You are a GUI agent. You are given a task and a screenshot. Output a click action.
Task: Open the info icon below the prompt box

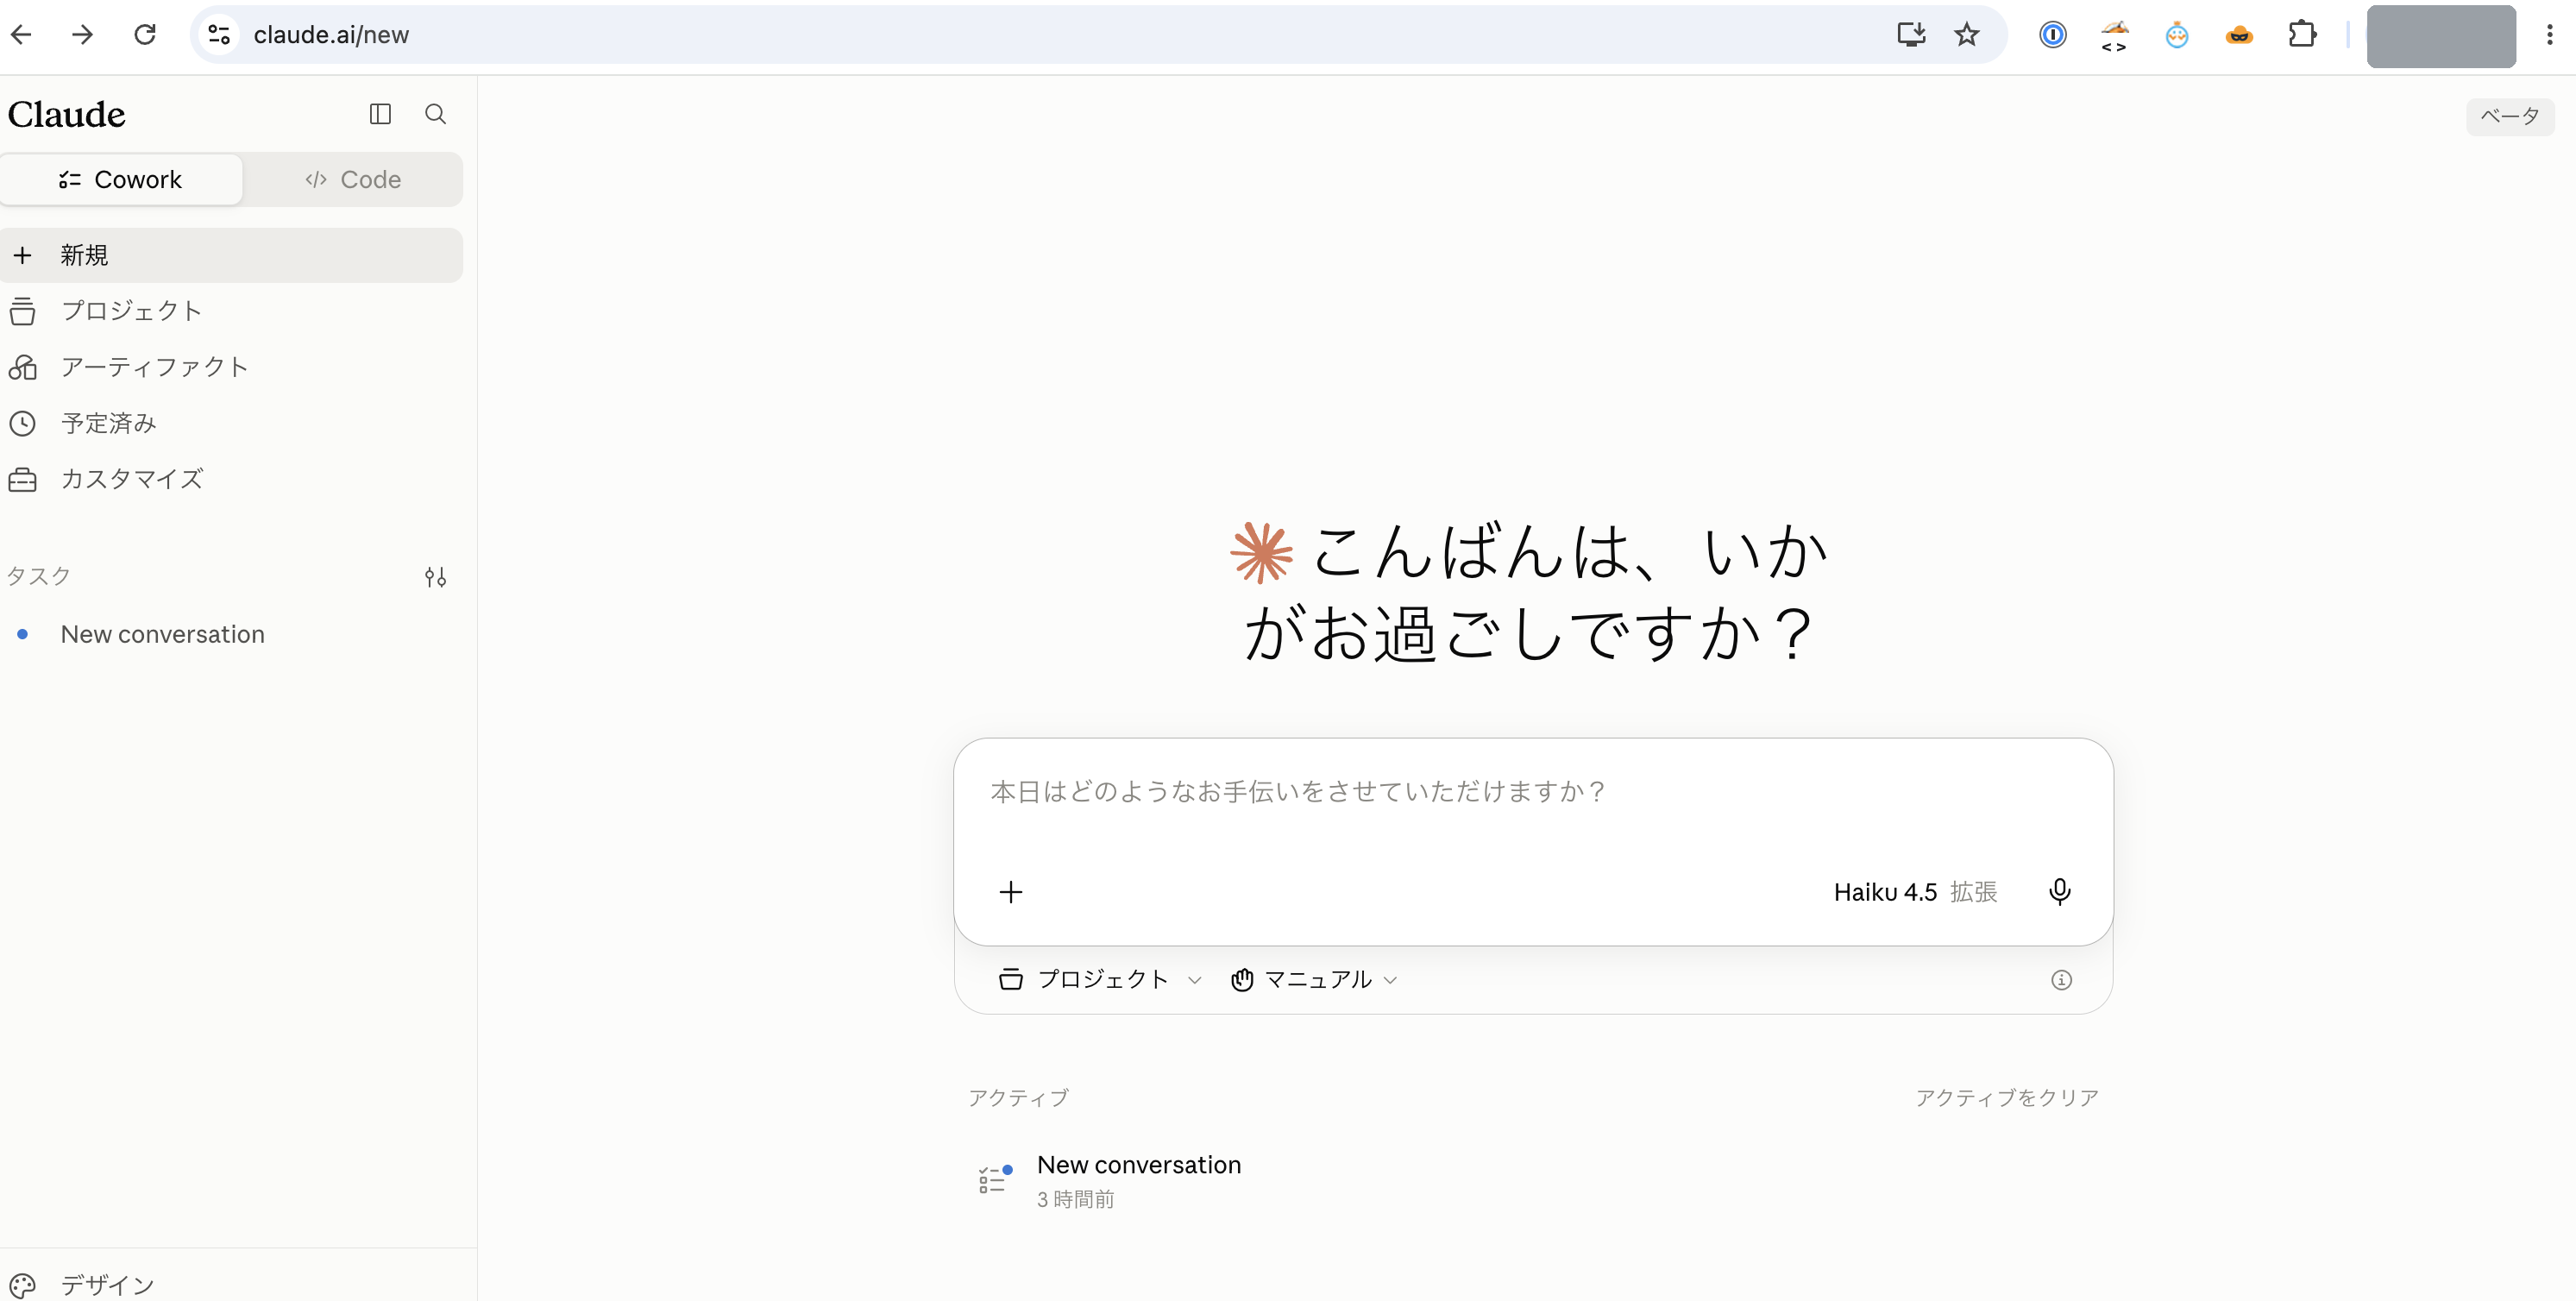(2061, 980)
